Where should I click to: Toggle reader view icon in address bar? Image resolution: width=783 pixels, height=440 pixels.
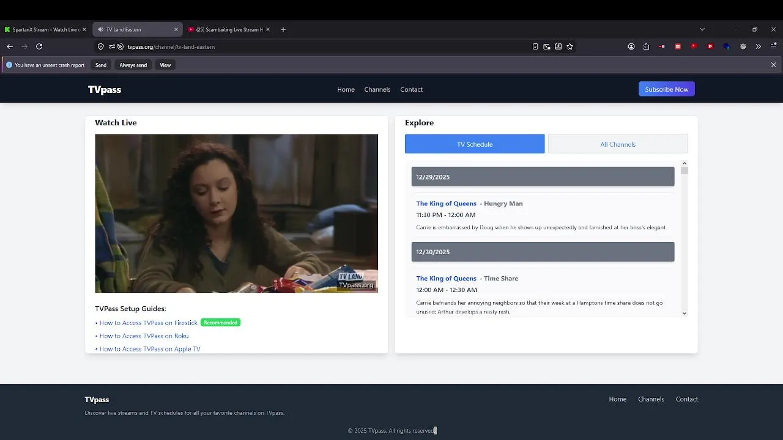point(535,46)
